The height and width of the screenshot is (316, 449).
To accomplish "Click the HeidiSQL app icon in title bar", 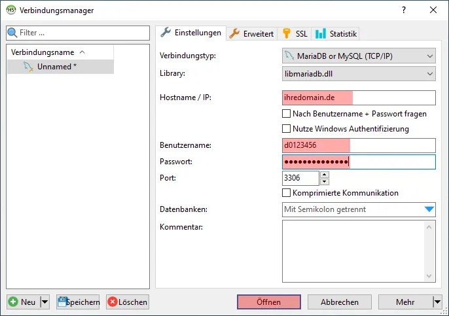I will coord(11,10).
